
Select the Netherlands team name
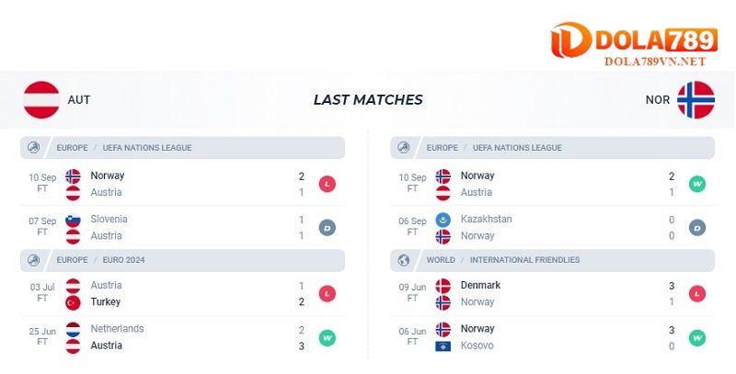click(117, 329)
